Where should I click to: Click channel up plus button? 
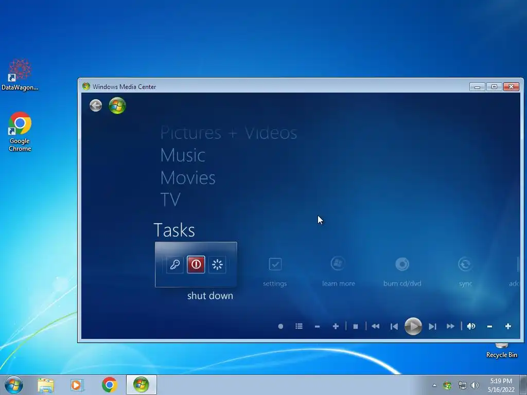[336, 326]
